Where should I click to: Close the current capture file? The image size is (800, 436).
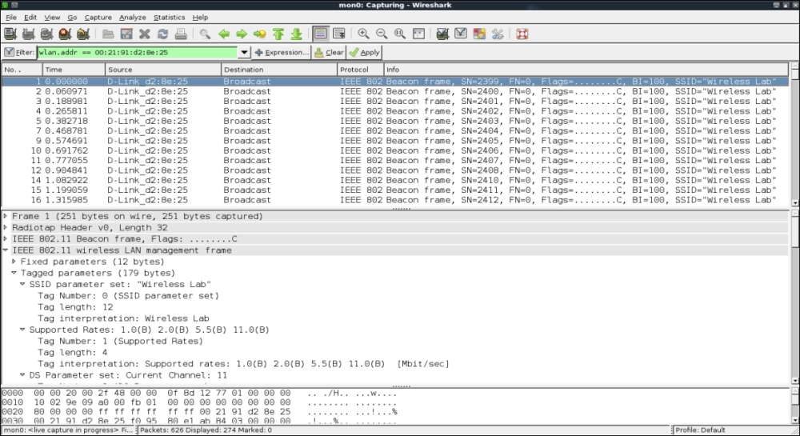coord(145,34)
